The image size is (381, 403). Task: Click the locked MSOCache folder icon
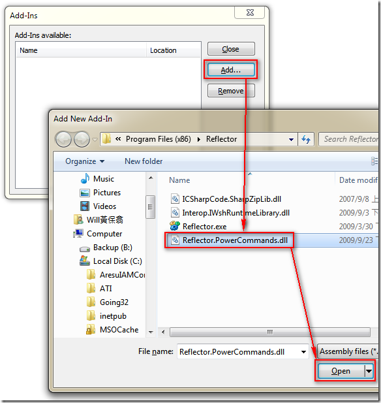click(x=91, y=329)
